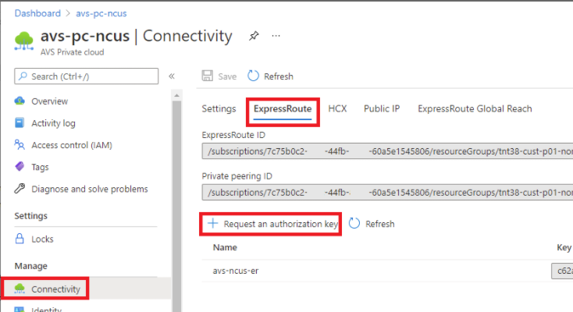Pin the avs-pc-ncus blade to dashboard
Image resolution: width=573 pixels, height=312 pixels.
pos(253,36)
